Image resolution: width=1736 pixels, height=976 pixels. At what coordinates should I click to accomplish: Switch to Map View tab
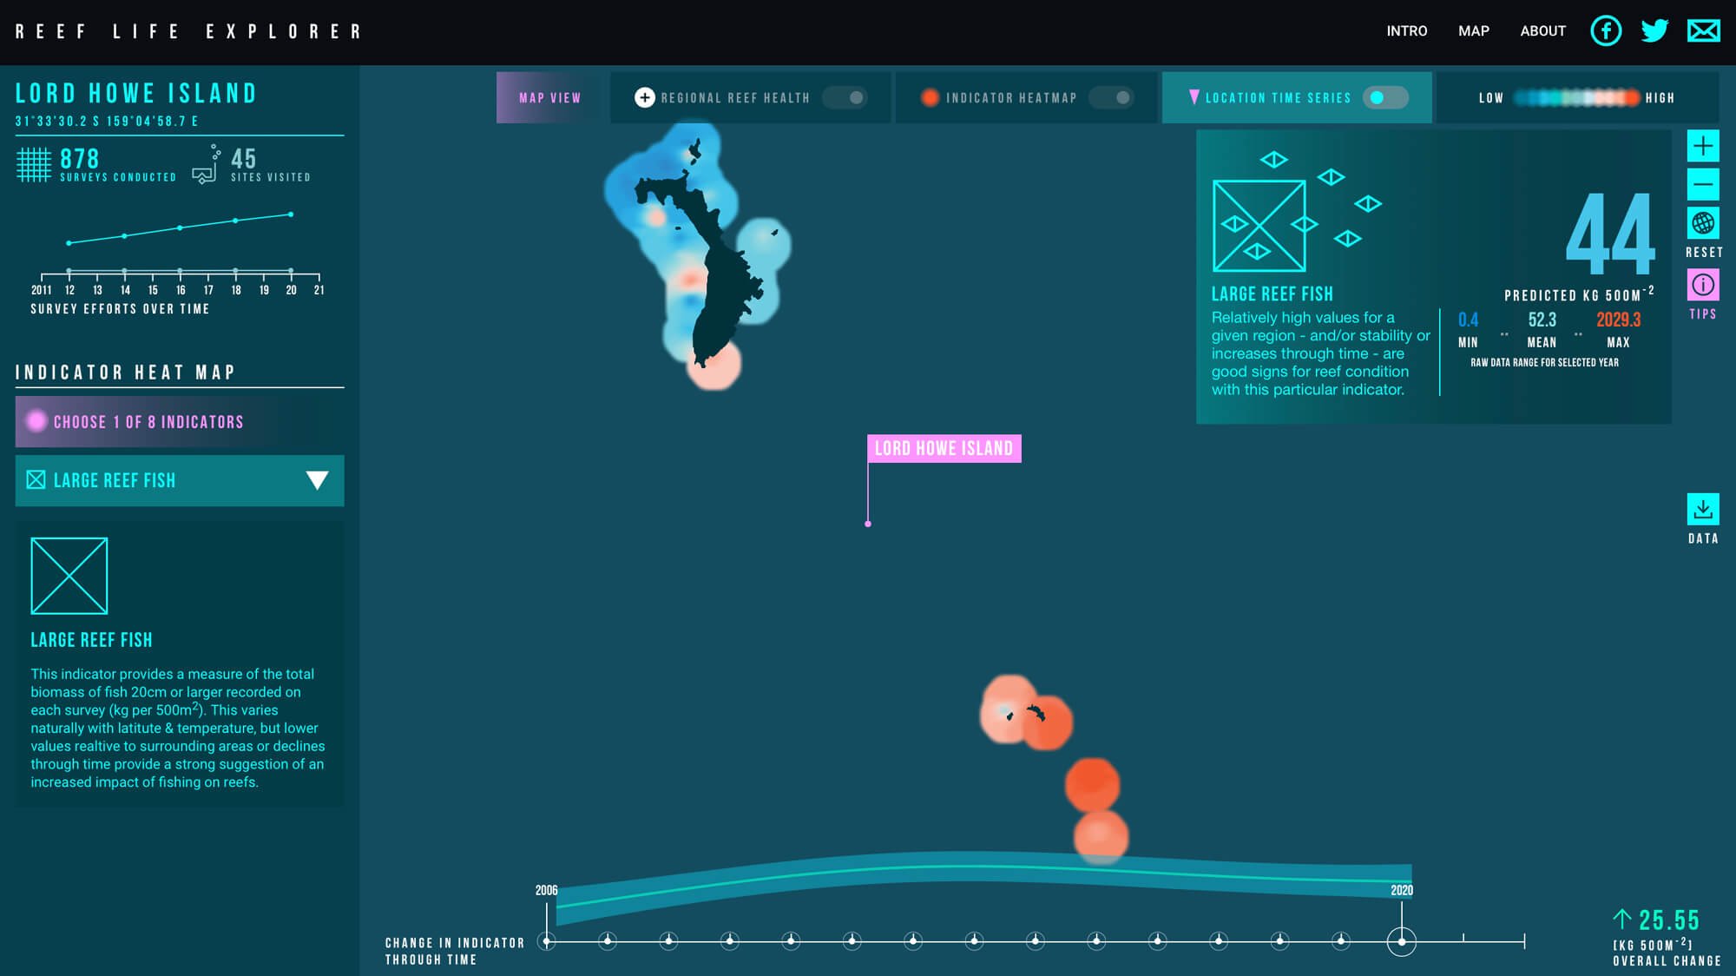[x=549, y=98]
